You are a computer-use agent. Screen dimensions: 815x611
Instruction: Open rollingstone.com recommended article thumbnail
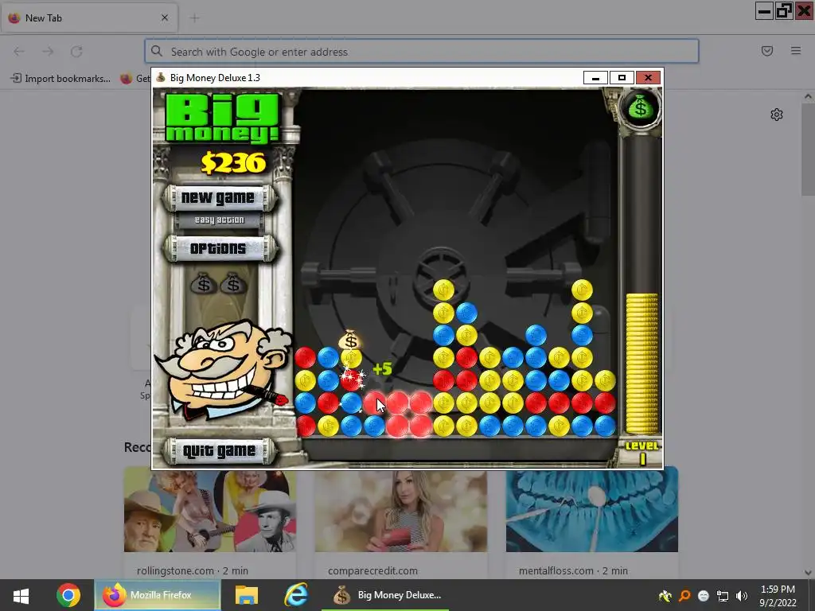tap(210, 509)
